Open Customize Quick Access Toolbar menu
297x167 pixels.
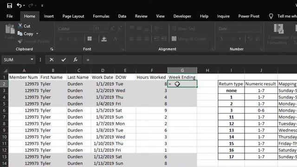[42, 6]
